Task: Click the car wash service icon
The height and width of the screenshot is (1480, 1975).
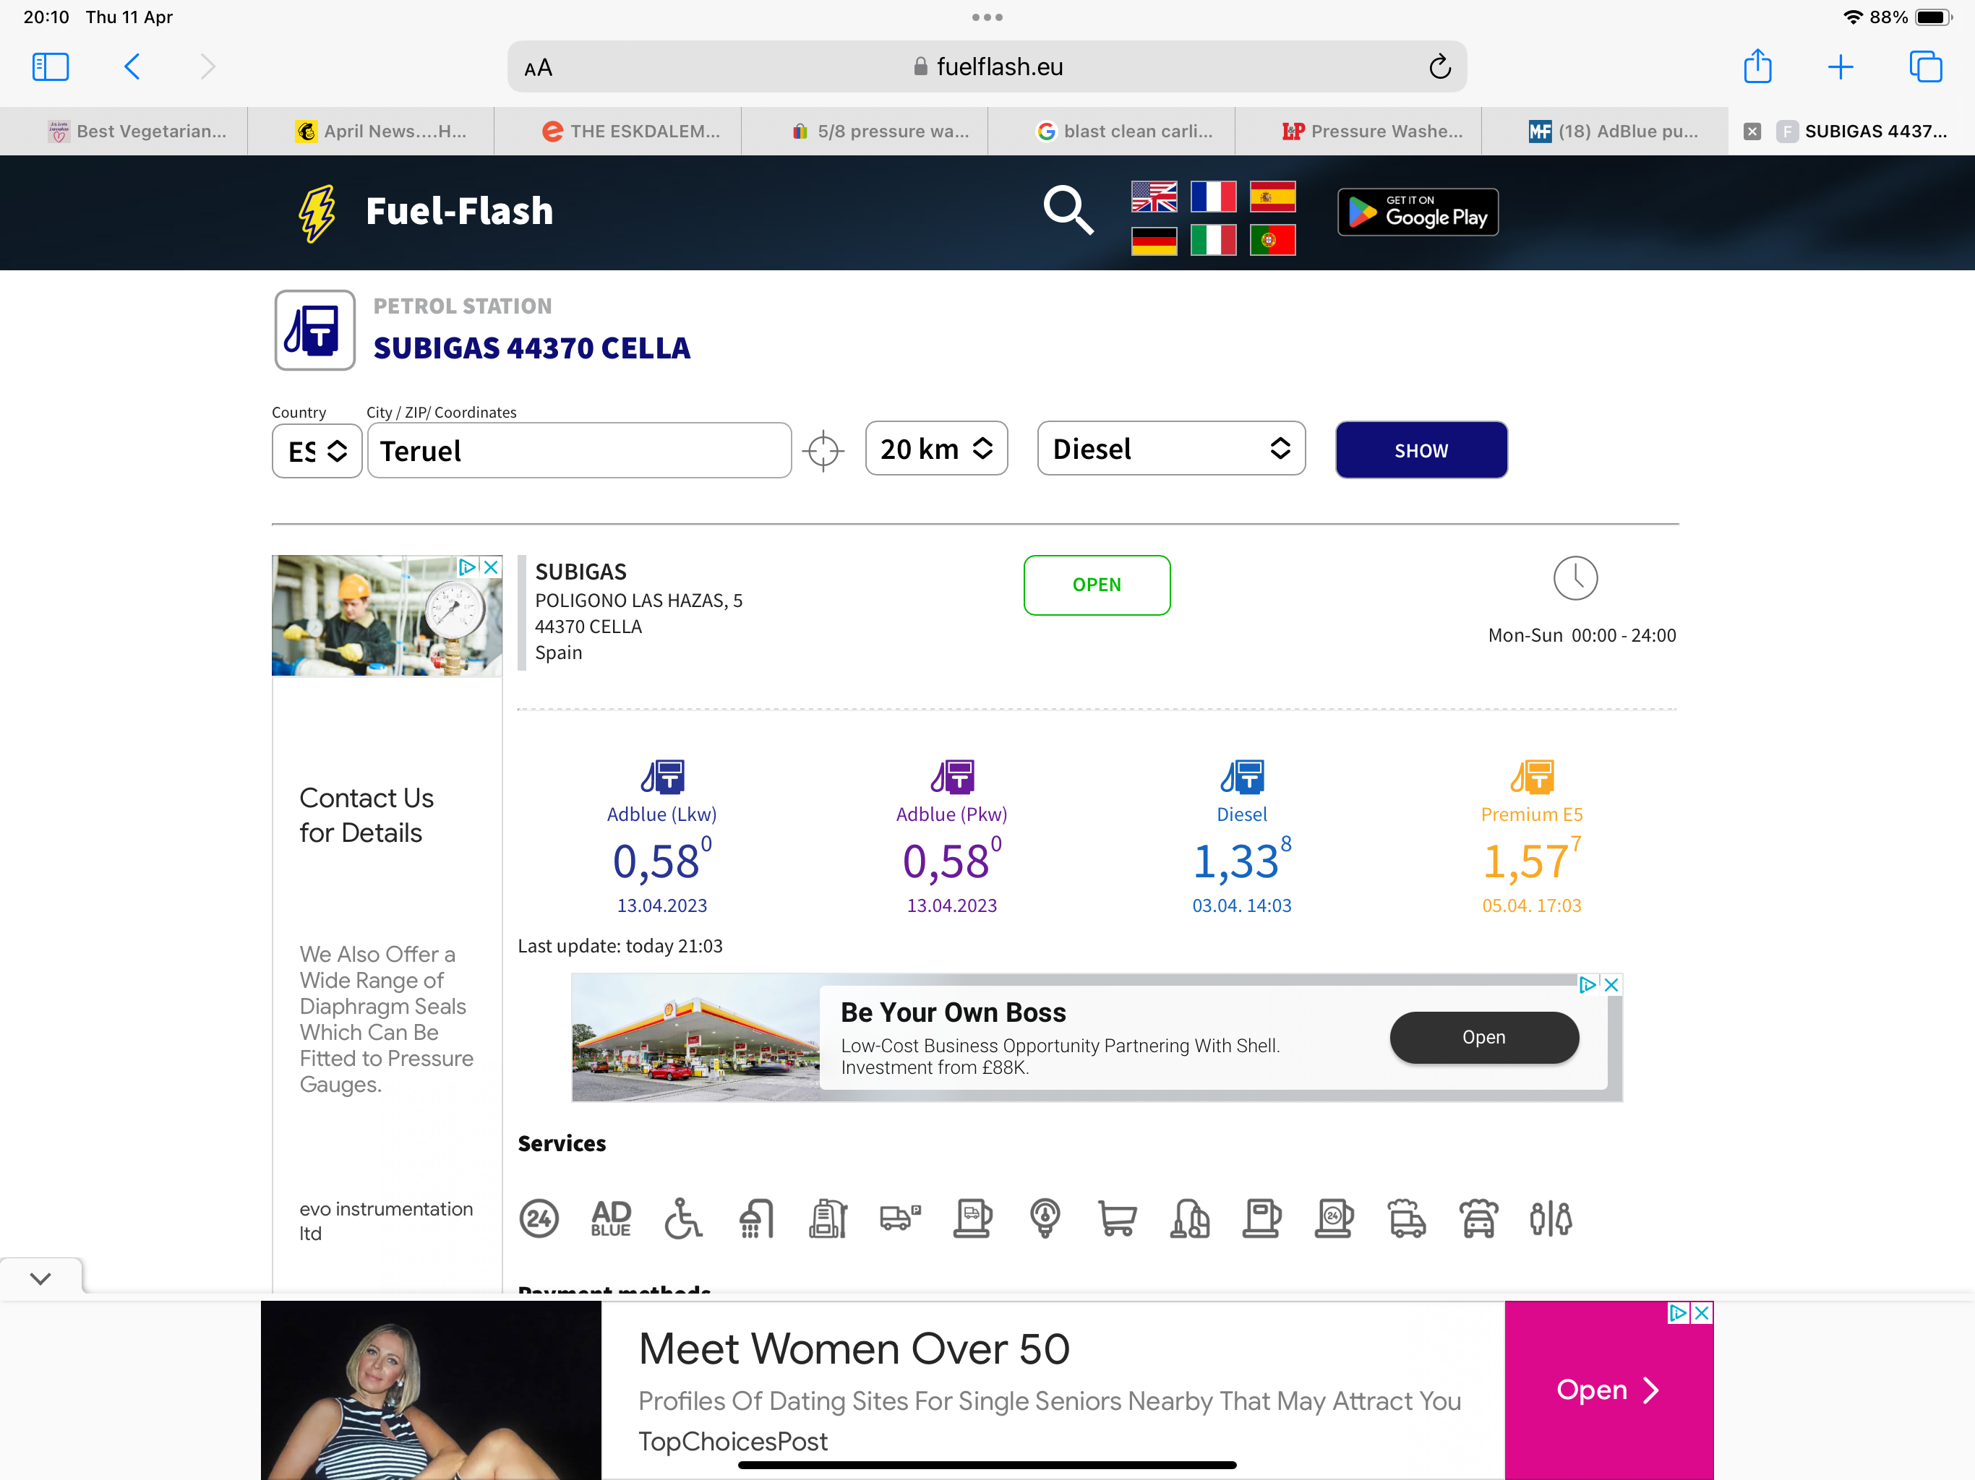Action: coord(1478,1218)
